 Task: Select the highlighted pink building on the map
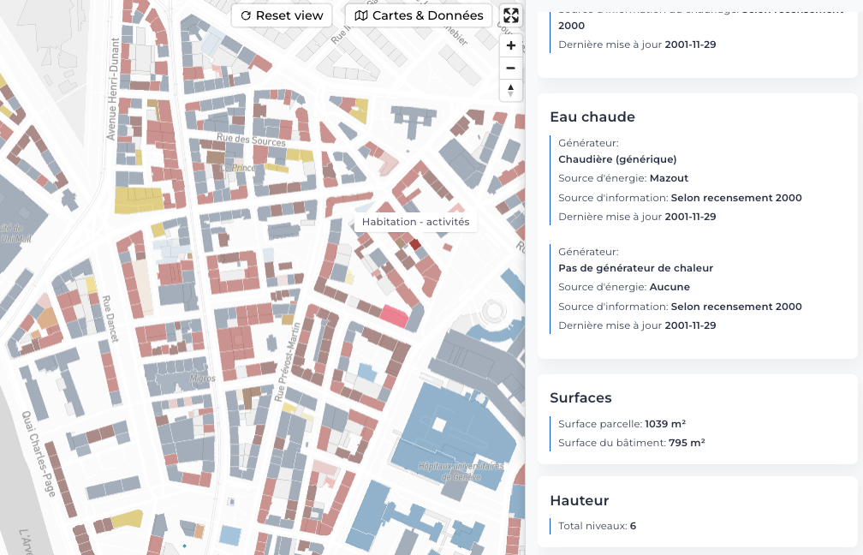[x=393, y=315]
